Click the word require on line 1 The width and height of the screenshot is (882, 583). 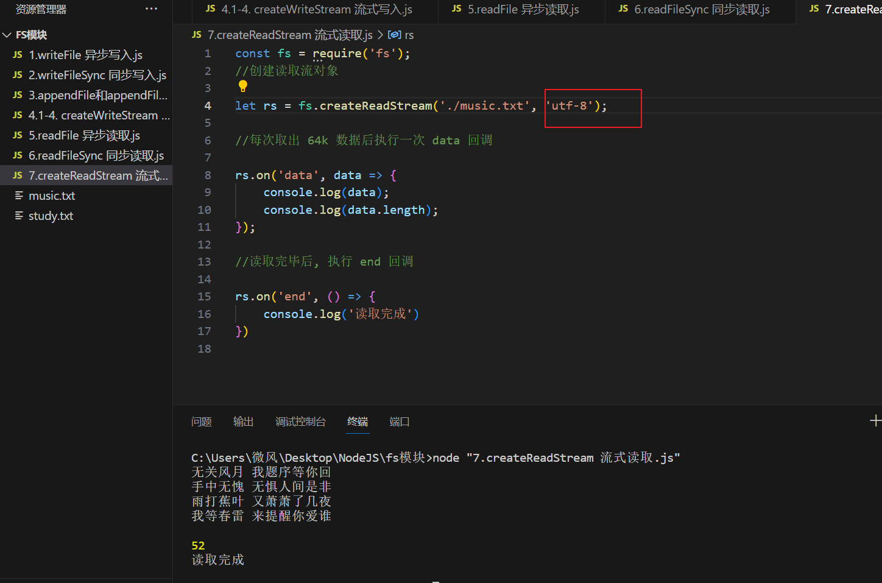pyautogui.click(x=337, y=54)
